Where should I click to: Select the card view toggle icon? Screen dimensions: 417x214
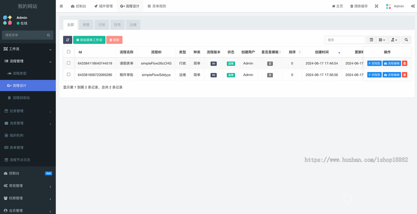[371, 40]
